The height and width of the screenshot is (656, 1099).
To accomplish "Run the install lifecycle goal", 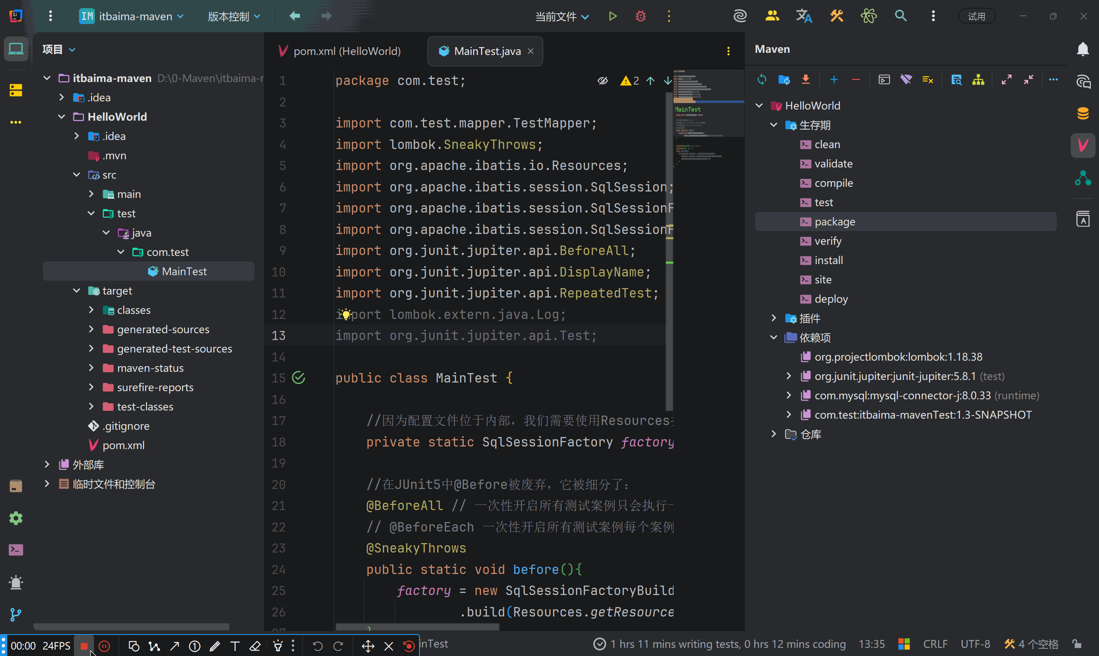I will pyautogui.click(x=829, y=260).
